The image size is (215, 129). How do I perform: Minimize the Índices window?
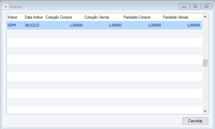coord(184,6)
